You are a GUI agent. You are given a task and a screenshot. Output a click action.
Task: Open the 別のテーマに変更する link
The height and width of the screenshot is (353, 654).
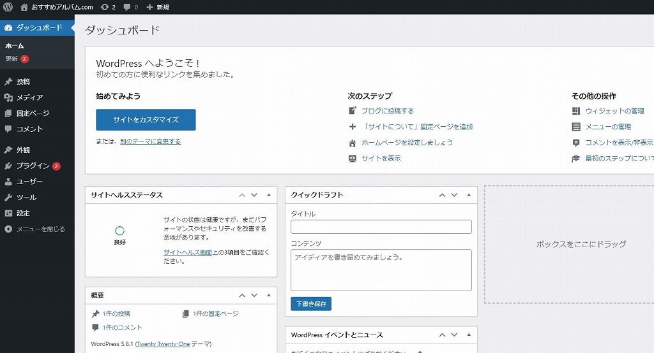coord(150,141)
